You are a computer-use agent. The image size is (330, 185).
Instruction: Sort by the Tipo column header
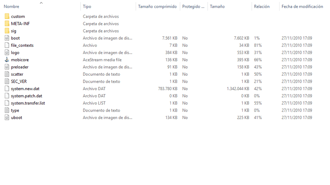(x=87, y=7)
